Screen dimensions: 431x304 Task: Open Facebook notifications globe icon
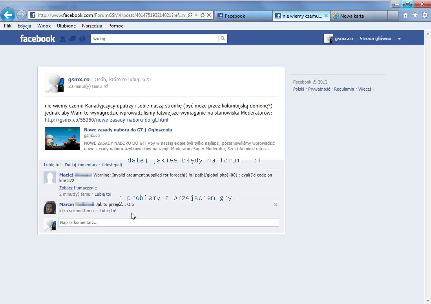click(x=82, y=39)
